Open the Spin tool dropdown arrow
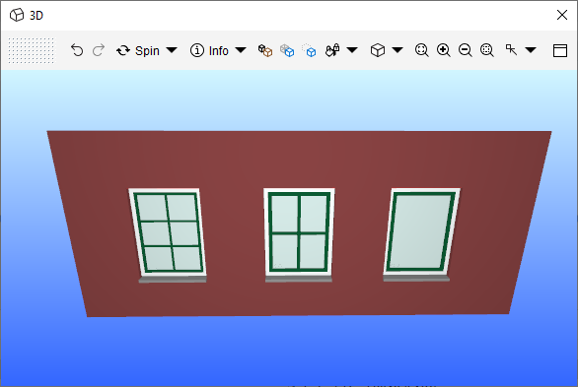 click(172, 50)
